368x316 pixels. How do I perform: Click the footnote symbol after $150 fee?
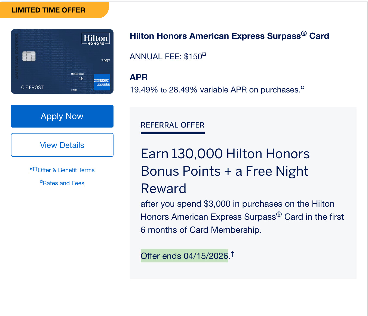click(204, 54)
